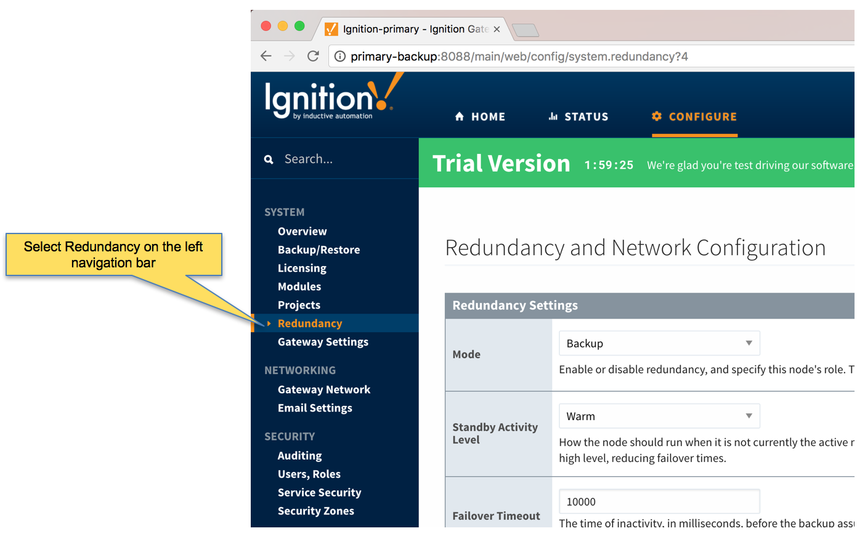Click the Mode row label
This screenshot has width=865, height=552.
tap(466, 355)
